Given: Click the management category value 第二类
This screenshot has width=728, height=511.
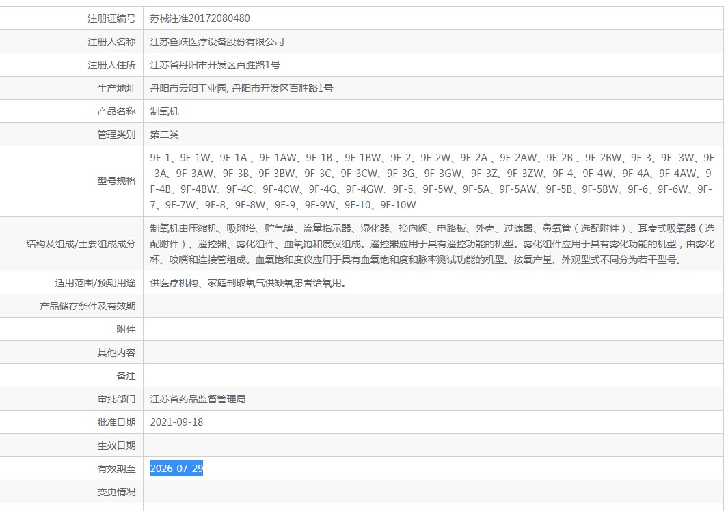Looking at the screenshot, I should [164, 135].
